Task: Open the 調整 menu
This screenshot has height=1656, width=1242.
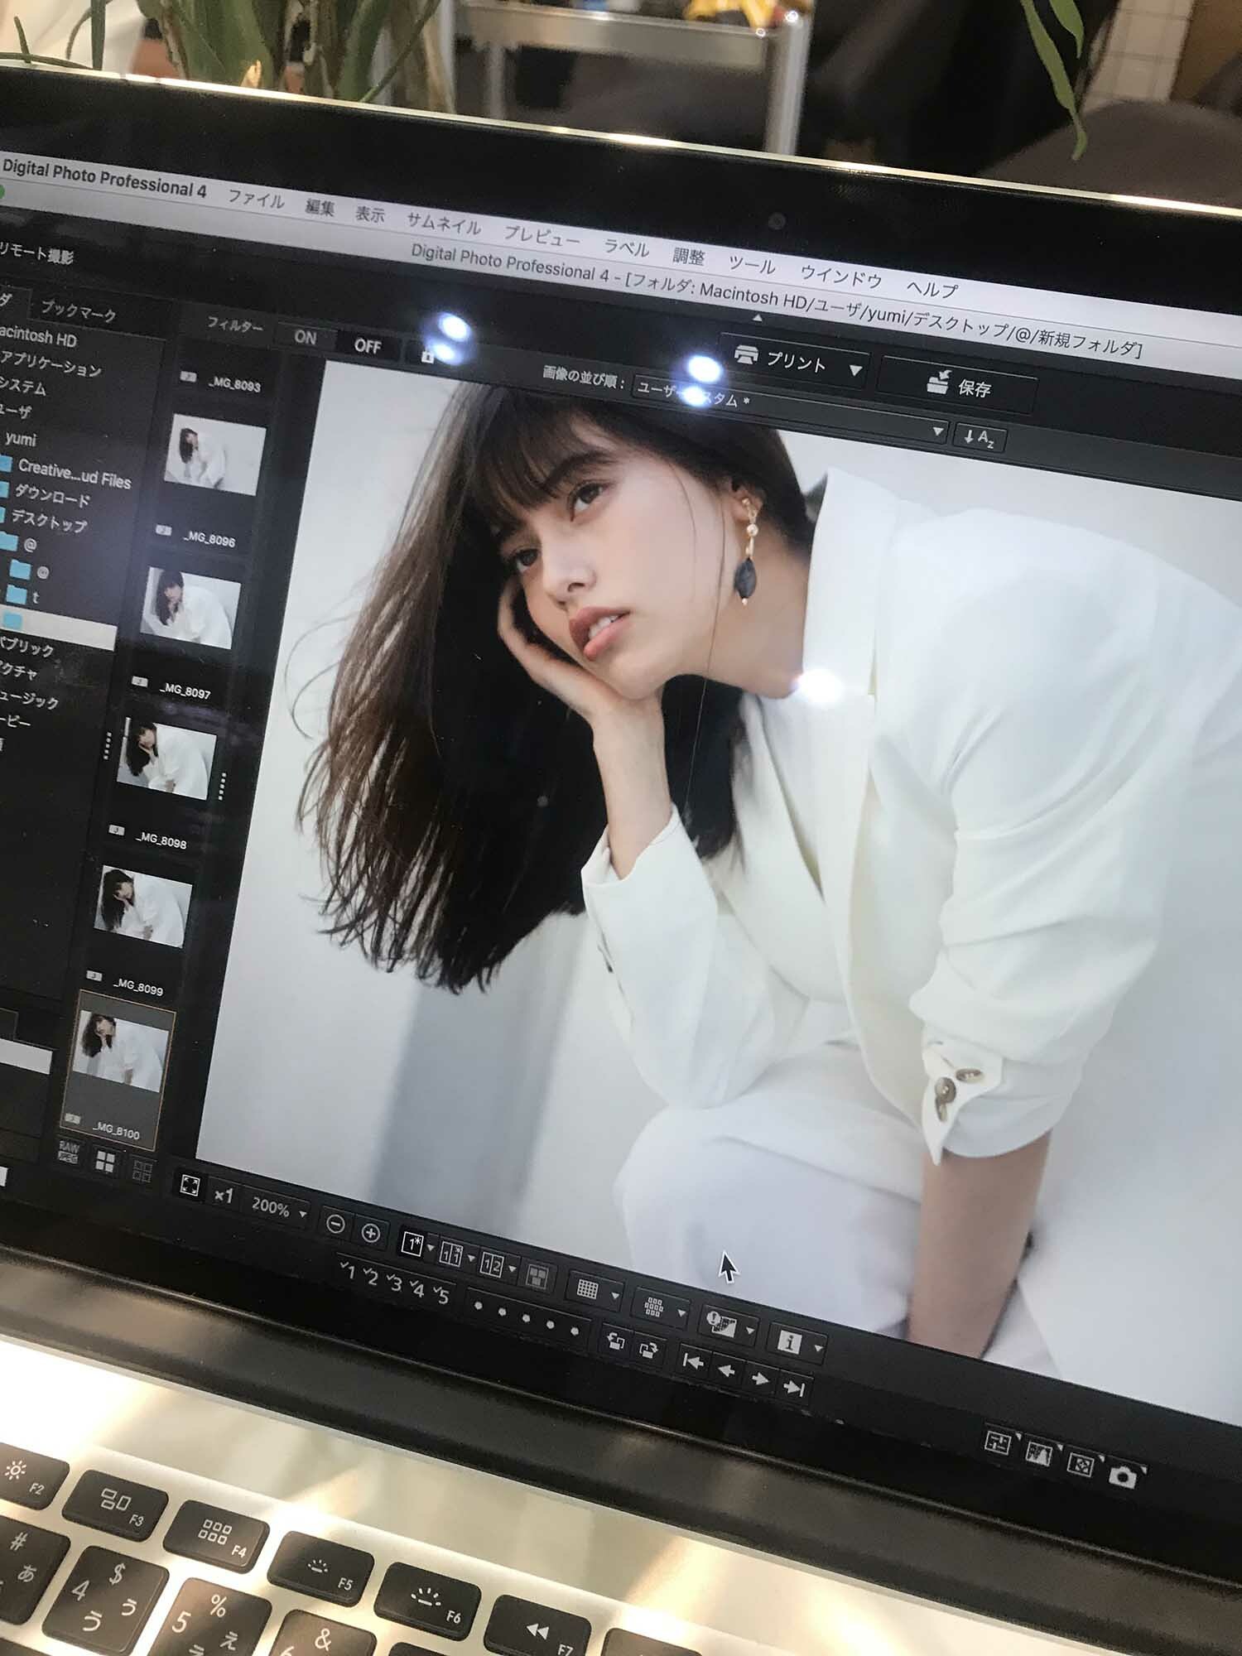Action: tap(688, 256)
